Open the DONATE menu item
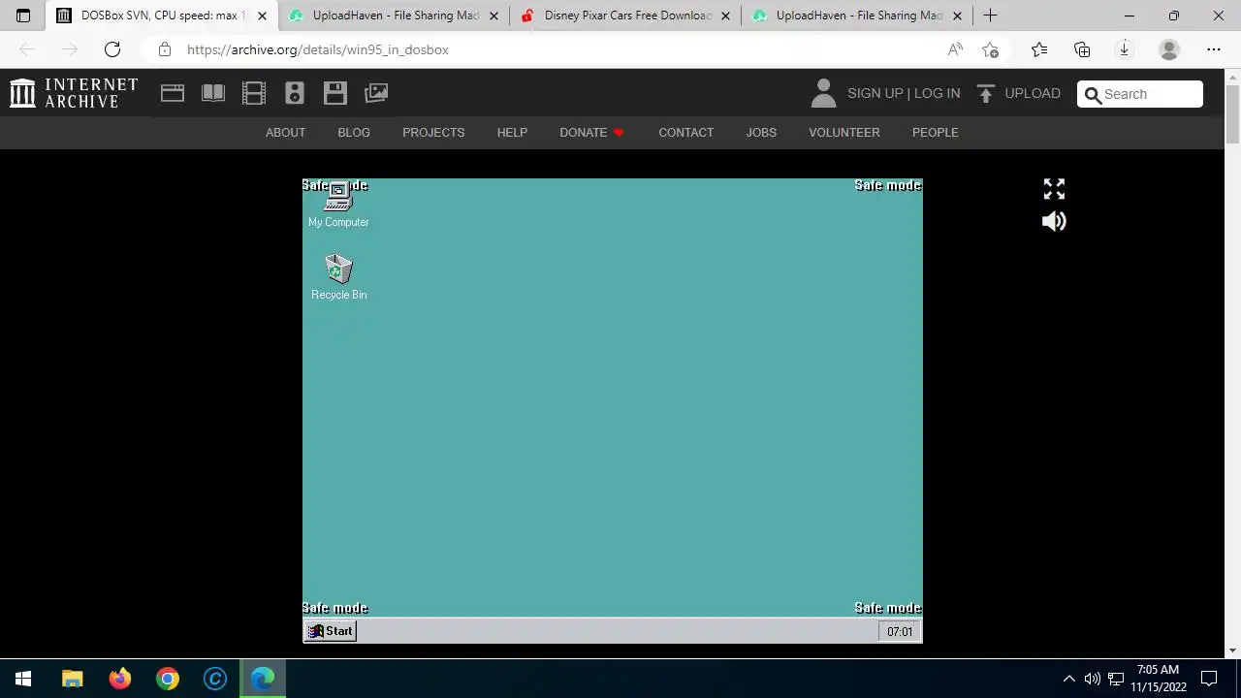 point(591,132)
